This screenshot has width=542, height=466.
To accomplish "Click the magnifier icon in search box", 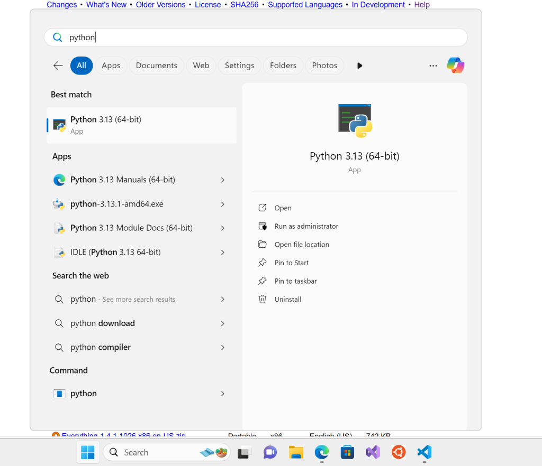I will (57, 38).
